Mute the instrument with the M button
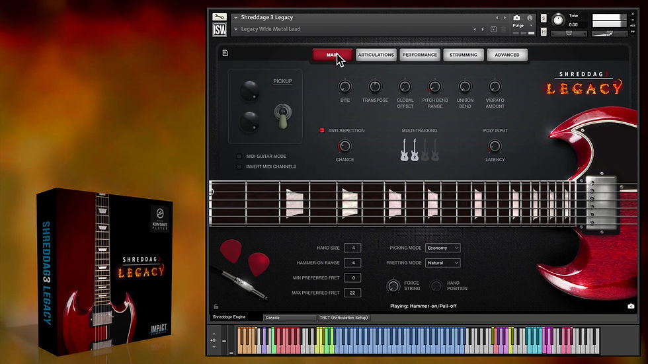 point(544,31)
